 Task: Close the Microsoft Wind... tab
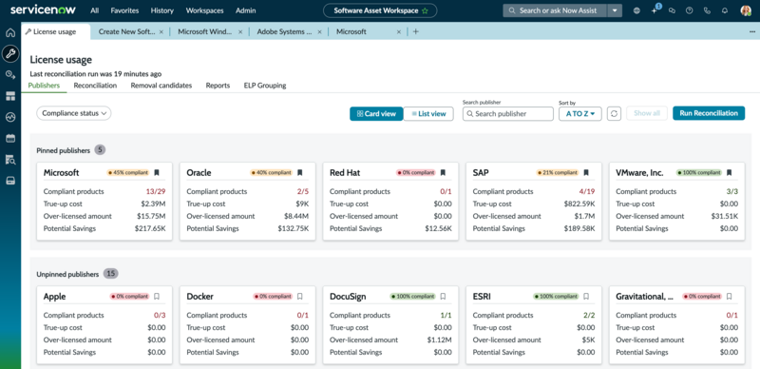(x=240, y=32)
